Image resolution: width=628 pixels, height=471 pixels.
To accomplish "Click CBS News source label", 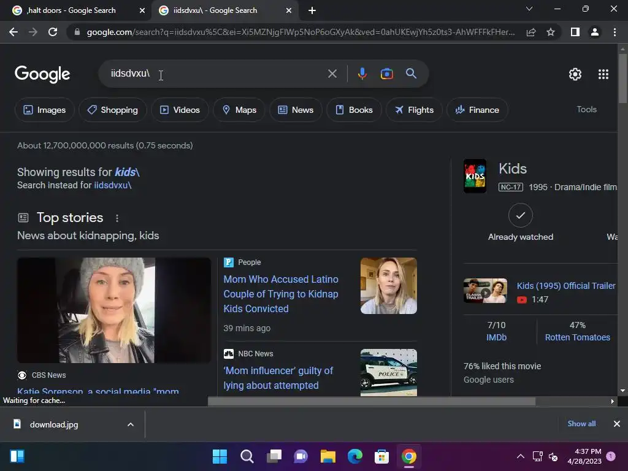I will point(48,375).
